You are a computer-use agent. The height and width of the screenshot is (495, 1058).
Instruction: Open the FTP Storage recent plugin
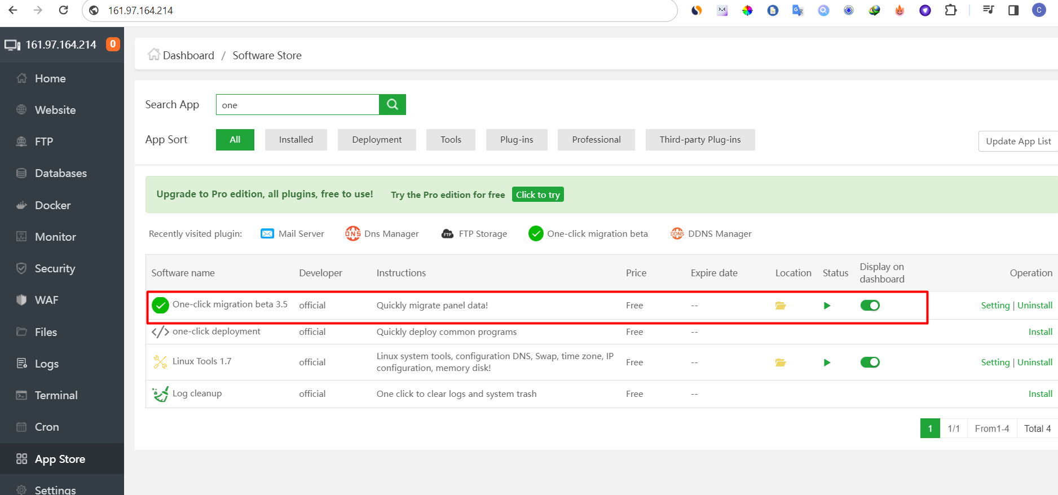(x=474, y=233)
